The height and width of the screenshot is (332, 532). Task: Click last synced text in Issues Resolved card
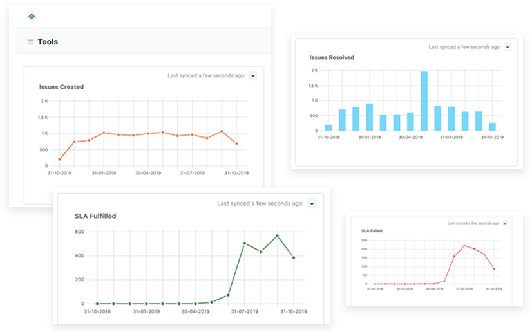[x=464, y=47]
